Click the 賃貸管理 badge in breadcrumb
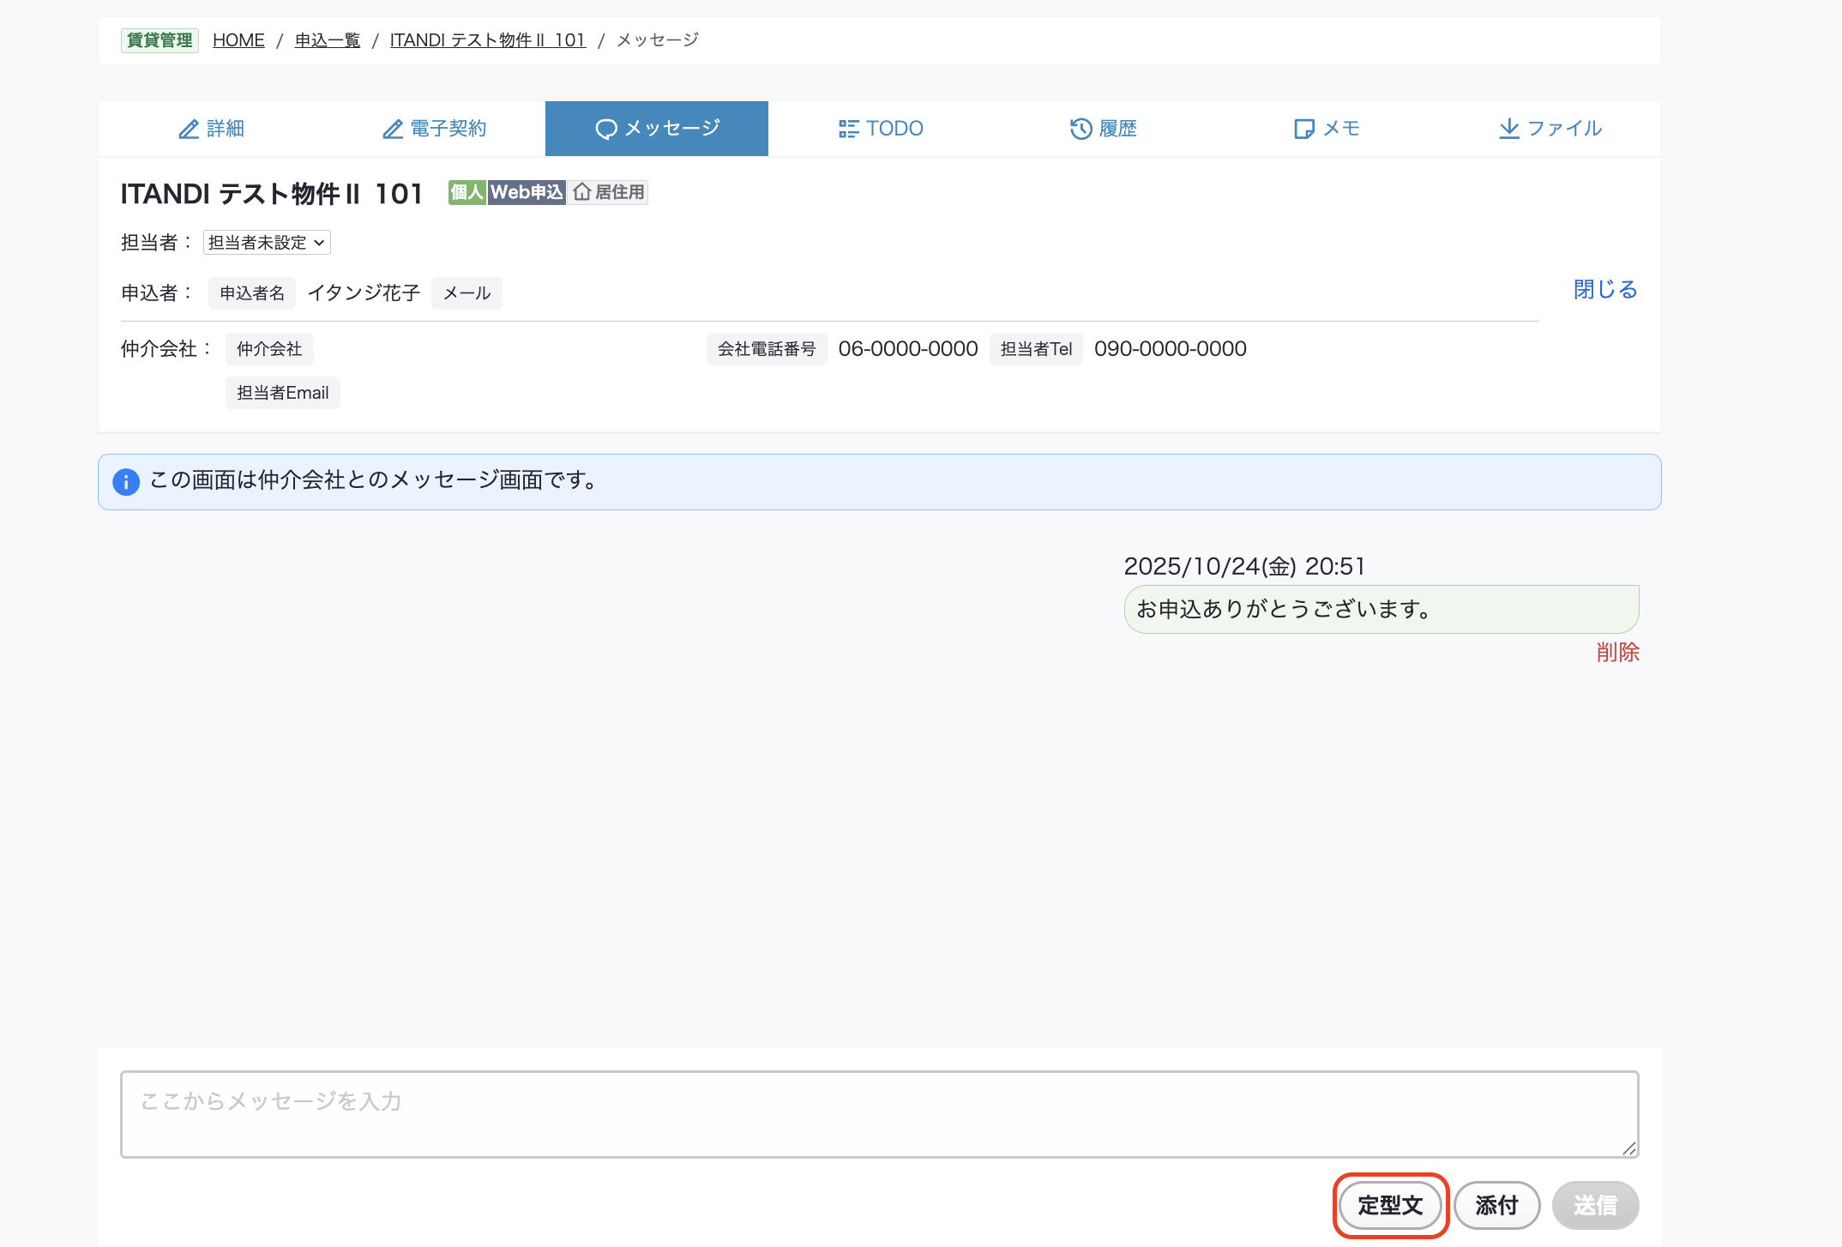Viewport: 1842px width, 1247px height. point(160,40)
